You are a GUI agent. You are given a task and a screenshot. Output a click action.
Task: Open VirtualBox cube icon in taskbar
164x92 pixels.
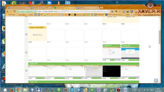click(x=32, y=90)
